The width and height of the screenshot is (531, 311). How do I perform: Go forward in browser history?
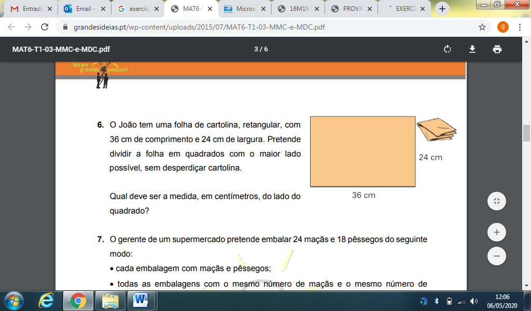28,27
